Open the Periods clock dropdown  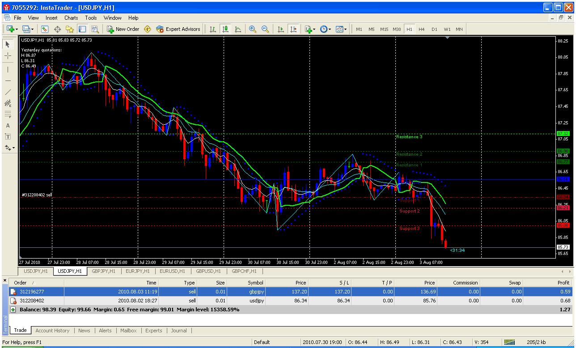tap(326, 29)
